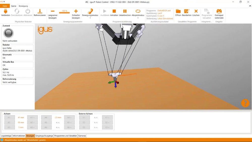Click the Verbinden plug icon

pyautogui.click(x=6, y=11)
